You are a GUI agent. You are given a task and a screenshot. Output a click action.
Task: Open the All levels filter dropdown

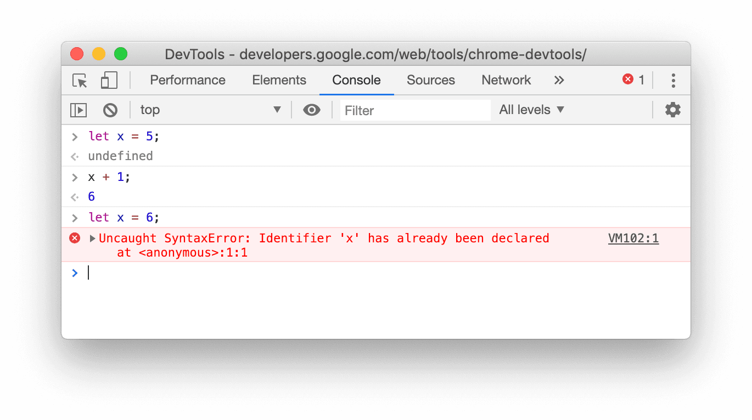click(x=530, y=110)
